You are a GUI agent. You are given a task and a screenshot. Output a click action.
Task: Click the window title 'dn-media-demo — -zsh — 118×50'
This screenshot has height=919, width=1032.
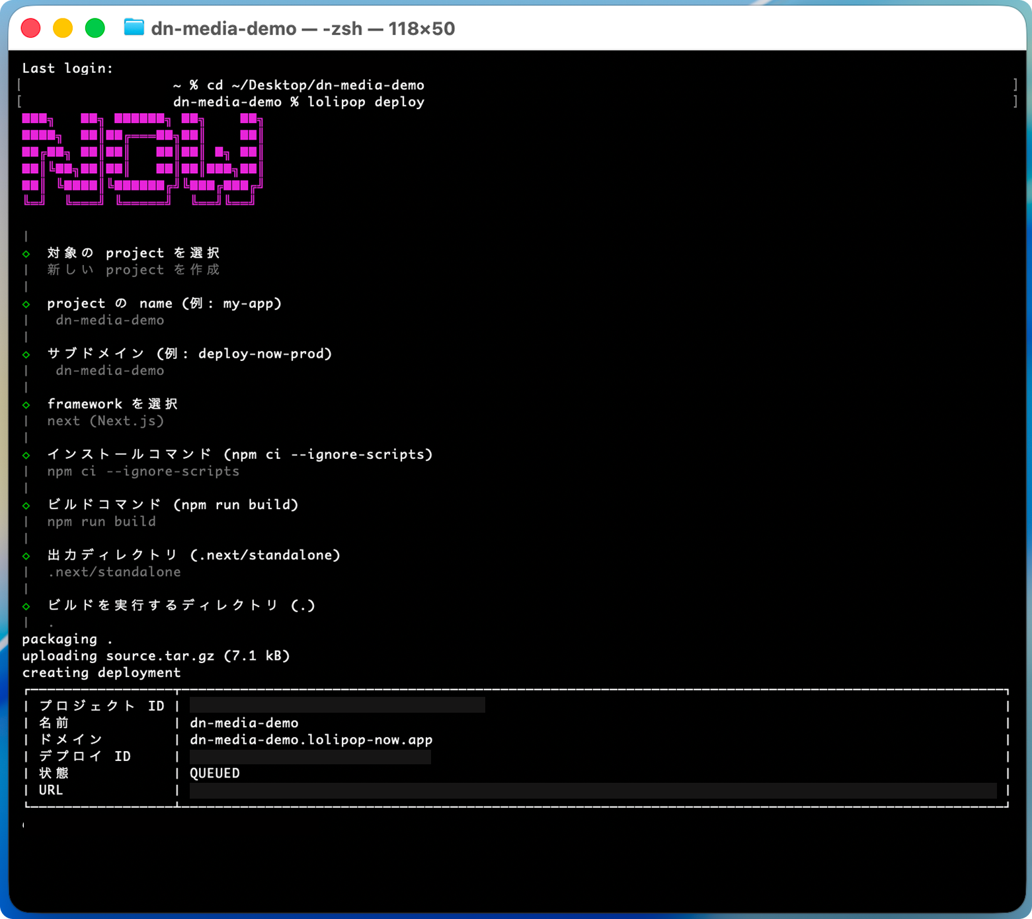303,28
